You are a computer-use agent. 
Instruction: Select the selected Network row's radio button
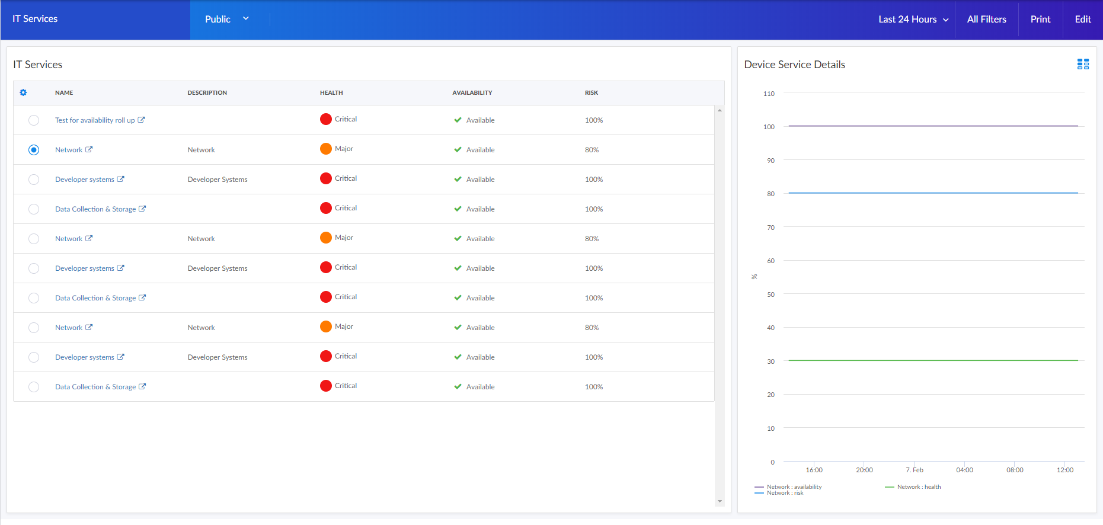pos(34,150)
